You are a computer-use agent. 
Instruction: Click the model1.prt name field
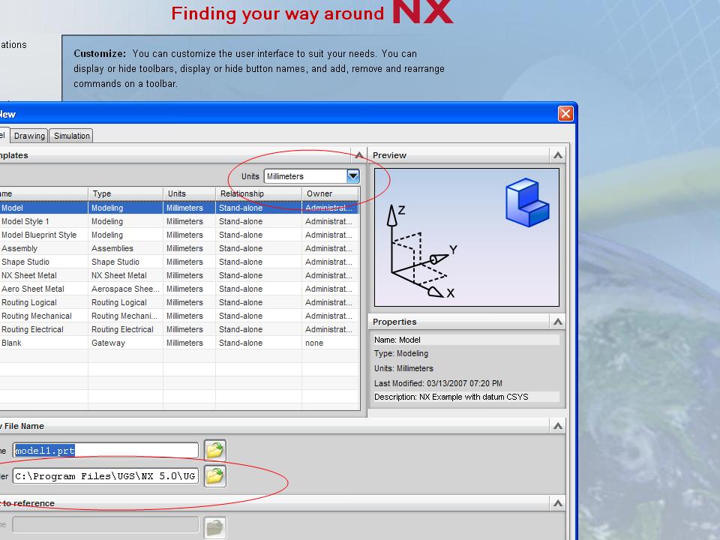(106, 451)
